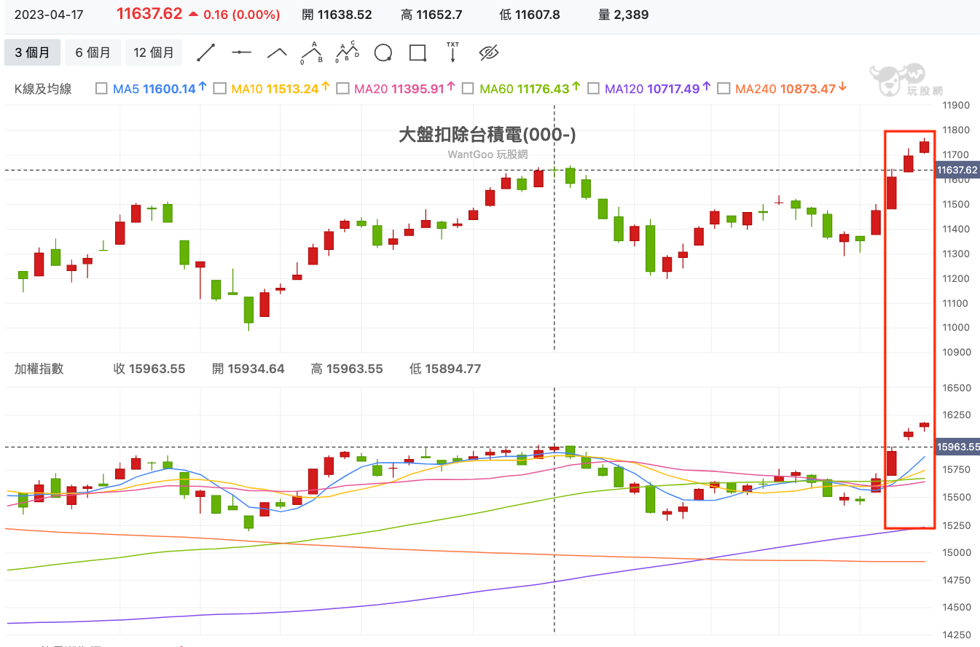Toggle the MA240 moving average checkbox
The image size is (980, 647).
click(x=724, y=89)
